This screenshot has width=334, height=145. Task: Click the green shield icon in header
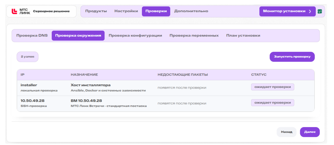point(319,12)
